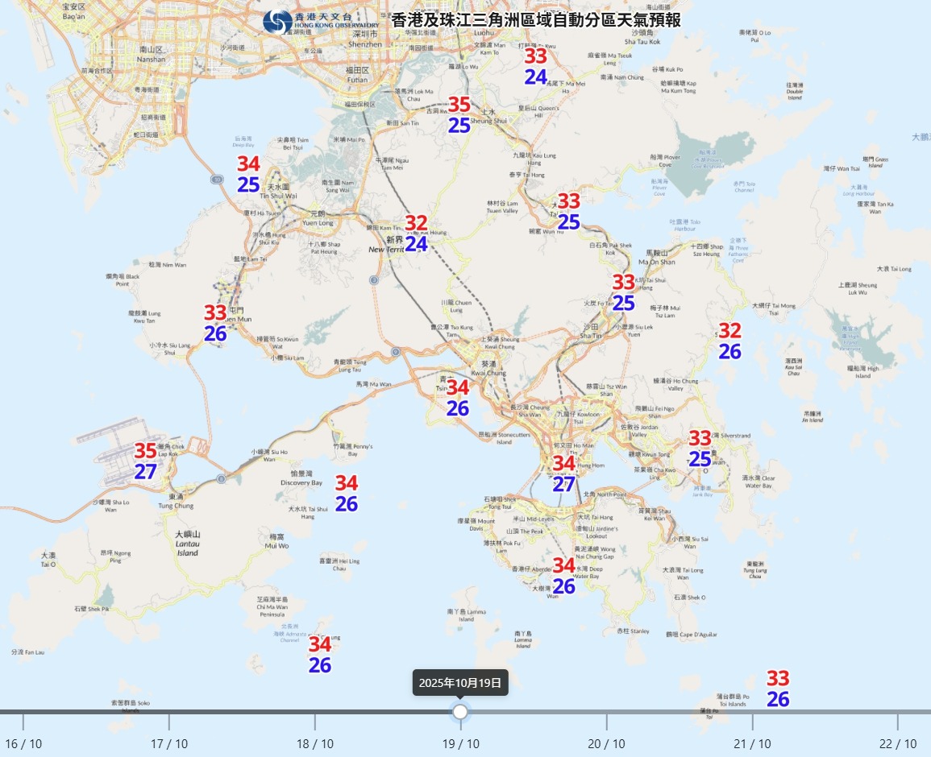Click the Route 8 shield near Siu Ho Wan

tap(221, 479)
